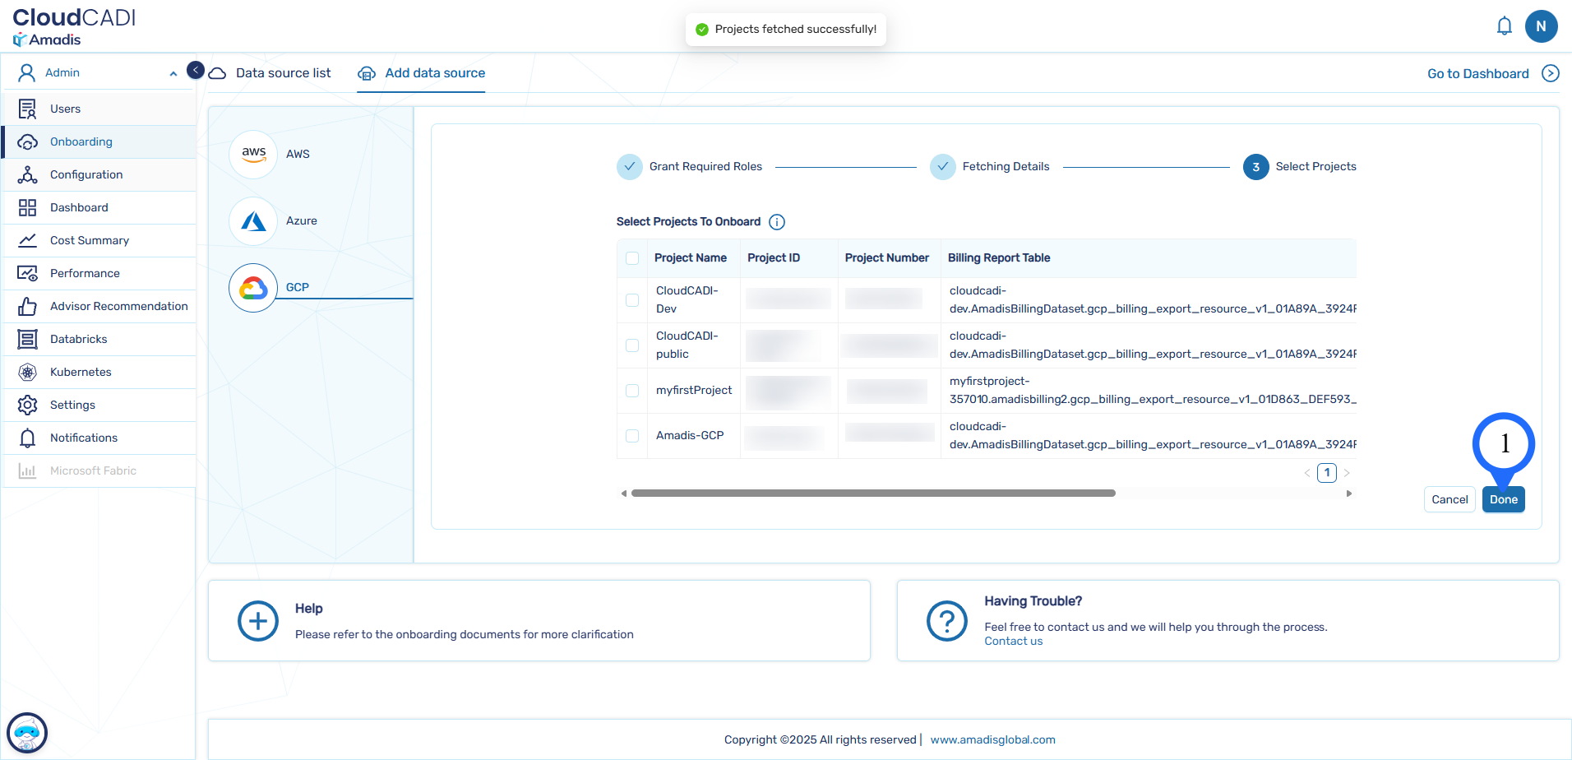Go to next page of projects table
Viewport: 1572px width, 760px height.
pyautogui.click(x=1347, y=473)
